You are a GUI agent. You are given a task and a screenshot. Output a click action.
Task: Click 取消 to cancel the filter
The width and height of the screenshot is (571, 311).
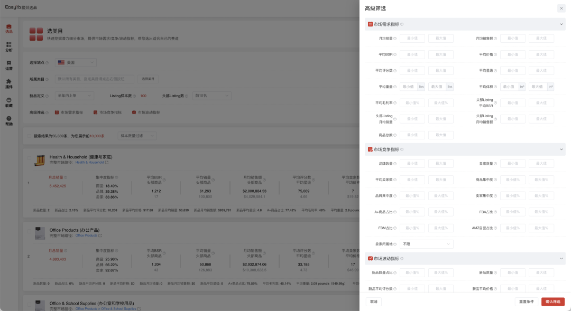coord(374,301)
